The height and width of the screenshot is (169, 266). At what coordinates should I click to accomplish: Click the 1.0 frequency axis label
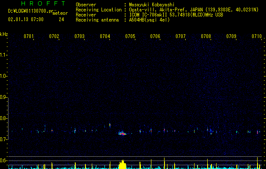click(x=3, y=76)
